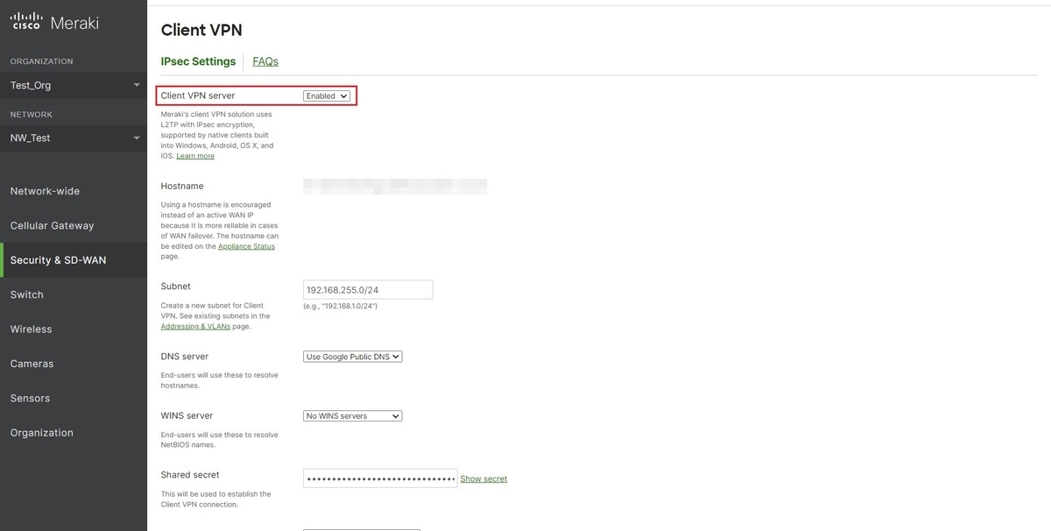Open the WINS server dropdown
Screen dimensions: 1051x531
(x=352, y=415)
